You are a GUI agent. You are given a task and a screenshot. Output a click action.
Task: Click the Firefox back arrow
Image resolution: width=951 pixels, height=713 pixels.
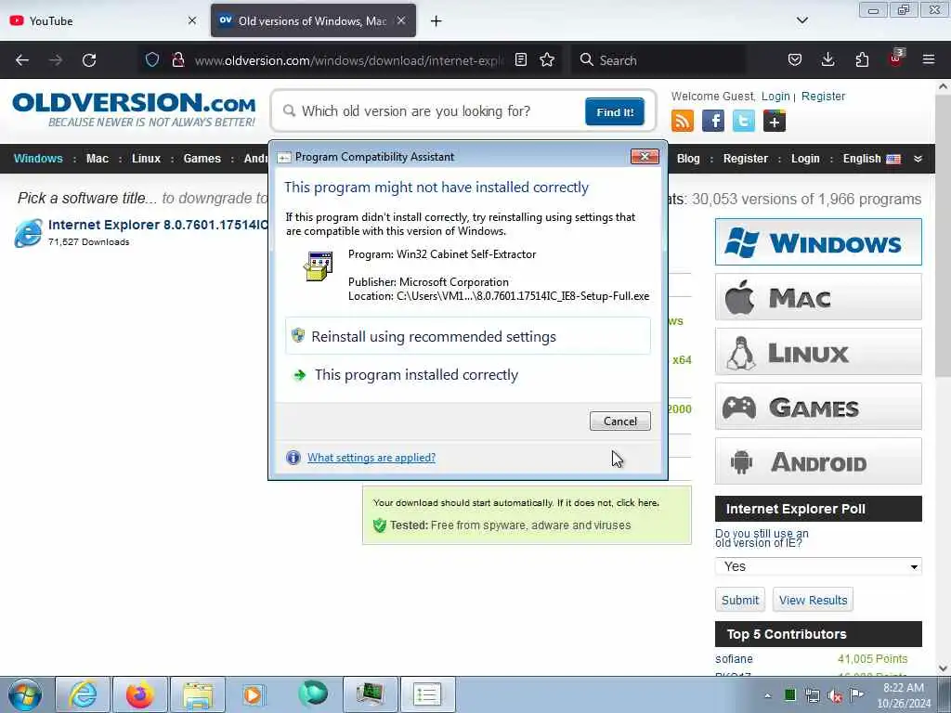pos(22,60)
